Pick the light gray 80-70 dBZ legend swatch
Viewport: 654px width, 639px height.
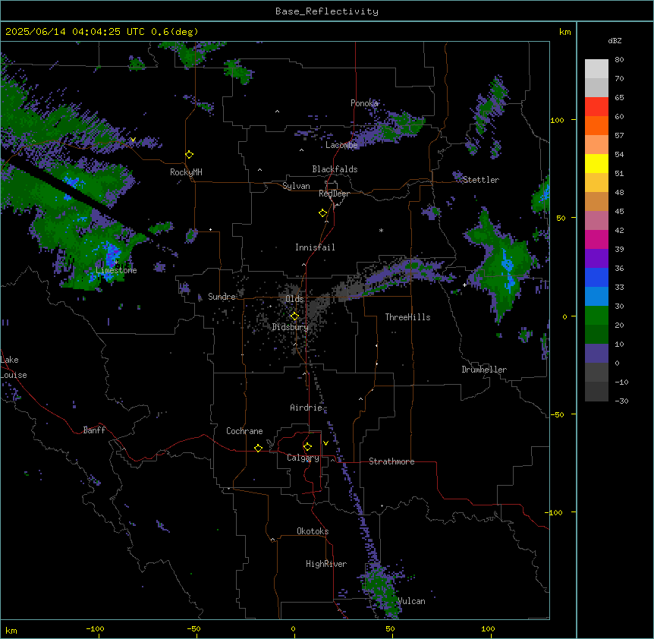click(x=596, y=69)
